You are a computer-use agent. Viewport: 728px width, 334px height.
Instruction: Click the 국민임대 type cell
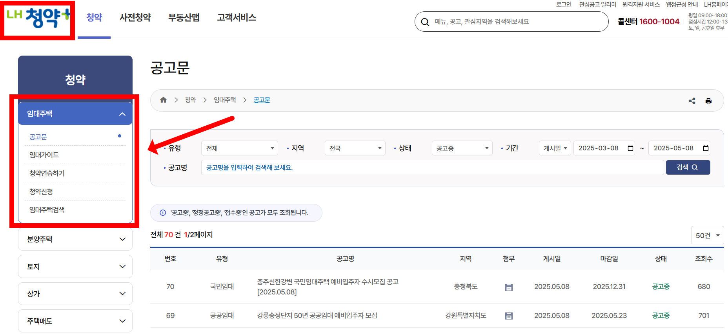coord(222,287)
